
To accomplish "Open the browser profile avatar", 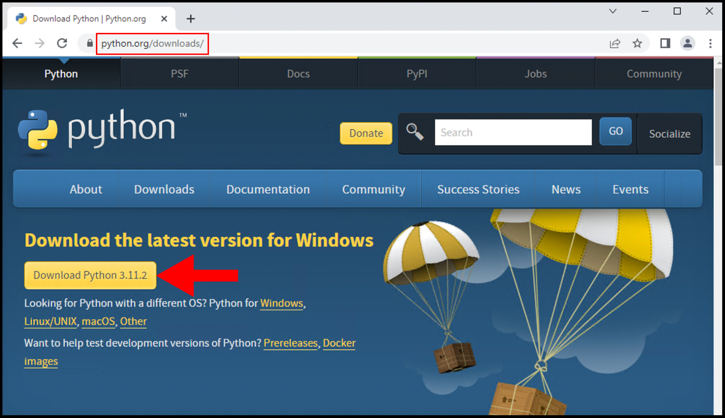I will 688,43.
